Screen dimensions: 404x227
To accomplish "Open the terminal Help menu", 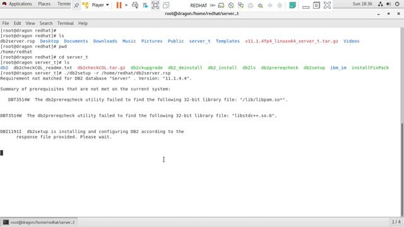I will click(x=83, y=23).
